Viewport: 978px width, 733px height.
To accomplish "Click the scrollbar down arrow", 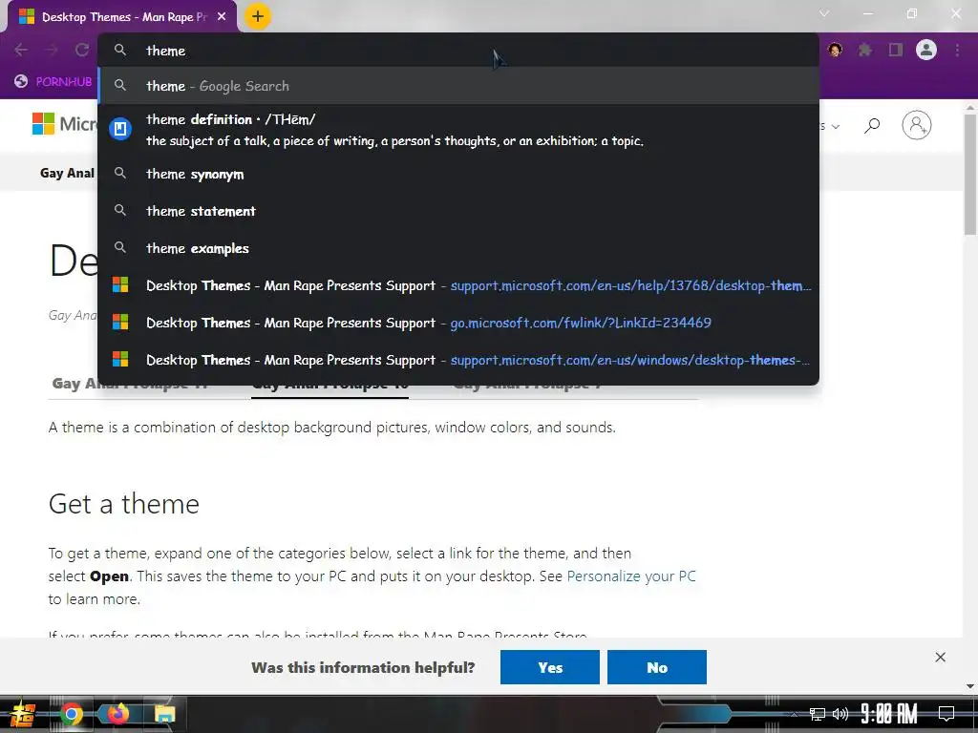I will point(970,686).
